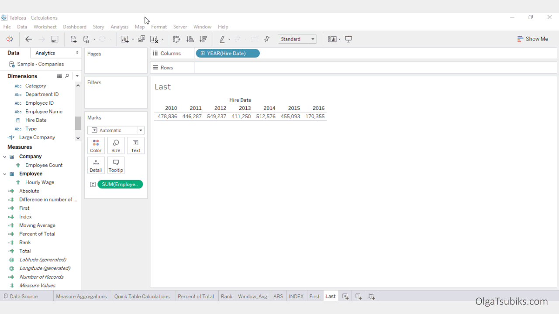Viewport: 559px width, 314px height.
Task: Click the New Dashboard tab icon at bottom
Action: click(359, 297)
